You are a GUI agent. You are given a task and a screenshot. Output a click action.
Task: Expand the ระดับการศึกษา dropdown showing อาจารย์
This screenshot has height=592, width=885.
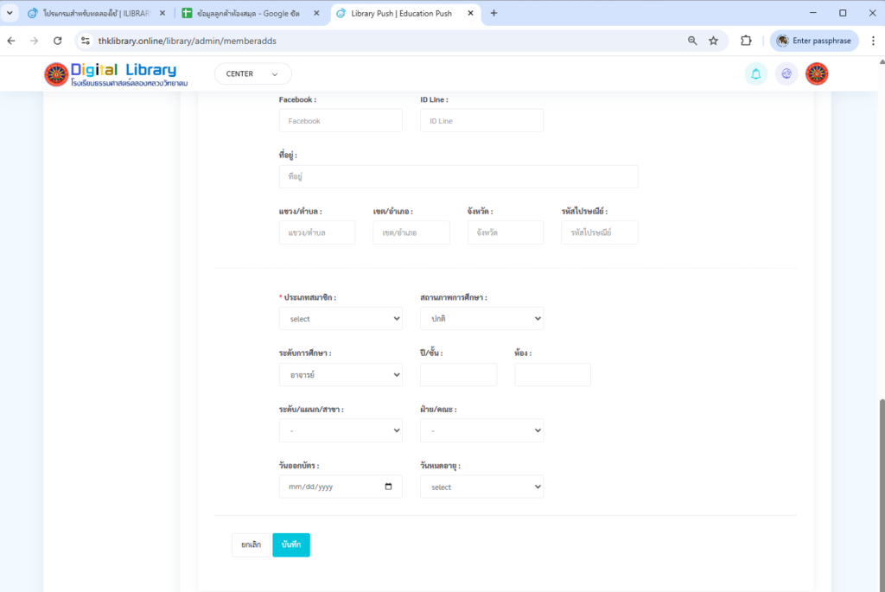(x=341, y=375)
